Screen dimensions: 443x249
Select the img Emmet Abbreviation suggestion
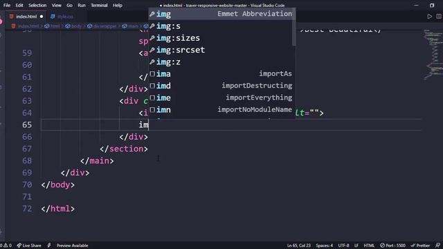[221, 14]
